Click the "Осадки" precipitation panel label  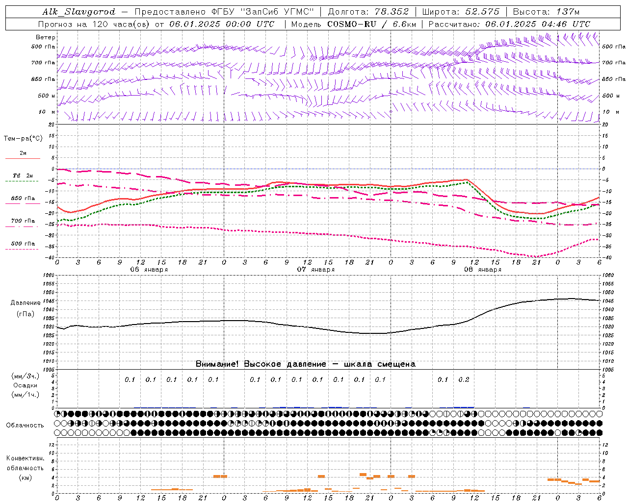pyautogui.click(x=26, y=385)
